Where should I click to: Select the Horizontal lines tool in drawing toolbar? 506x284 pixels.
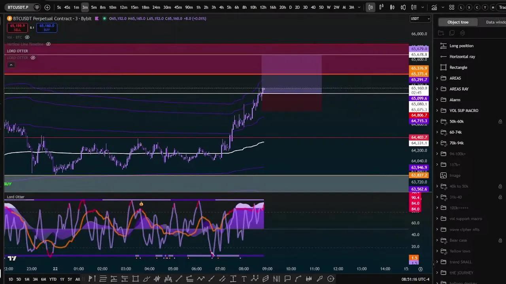pyautogui.click(x=103, y=279)
